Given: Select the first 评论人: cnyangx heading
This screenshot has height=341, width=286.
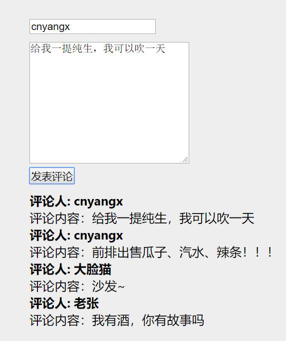Looking at the screenshot, I should coord(76,201).
